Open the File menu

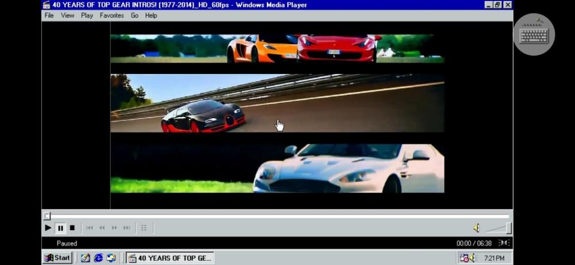(x=49, y=15)
